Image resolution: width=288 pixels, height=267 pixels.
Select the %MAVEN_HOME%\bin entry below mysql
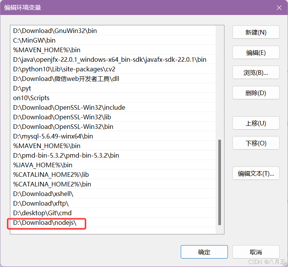(x=113, y=145)
